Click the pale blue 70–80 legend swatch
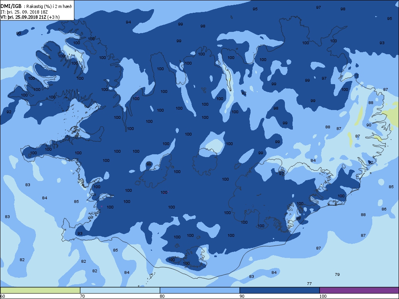399x299 pixels. point(120,290)
